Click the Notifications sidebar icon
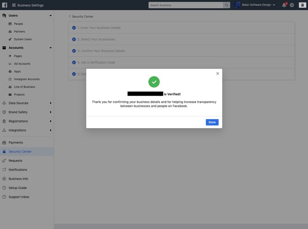The width and height of the screenshot is (308, 229). click(x=4, y=170)
